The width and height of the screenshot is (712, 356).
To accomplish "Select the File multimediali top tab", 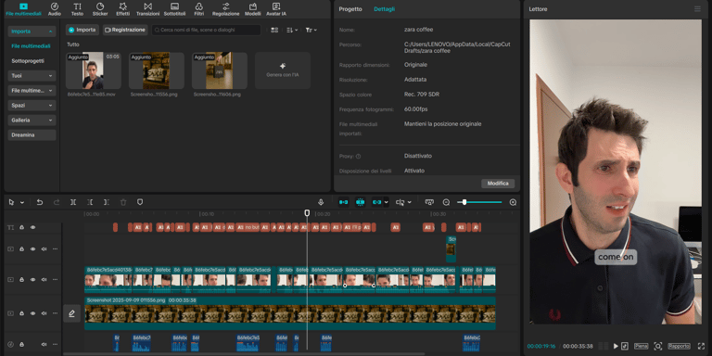I will coord(23,9).
